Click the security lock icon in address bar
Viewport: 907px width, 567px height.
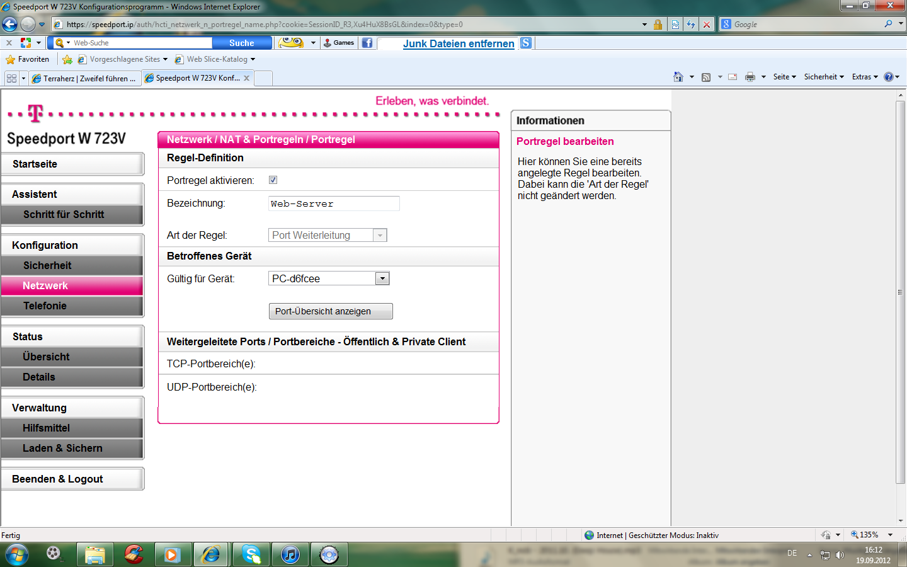click(658, 25)
